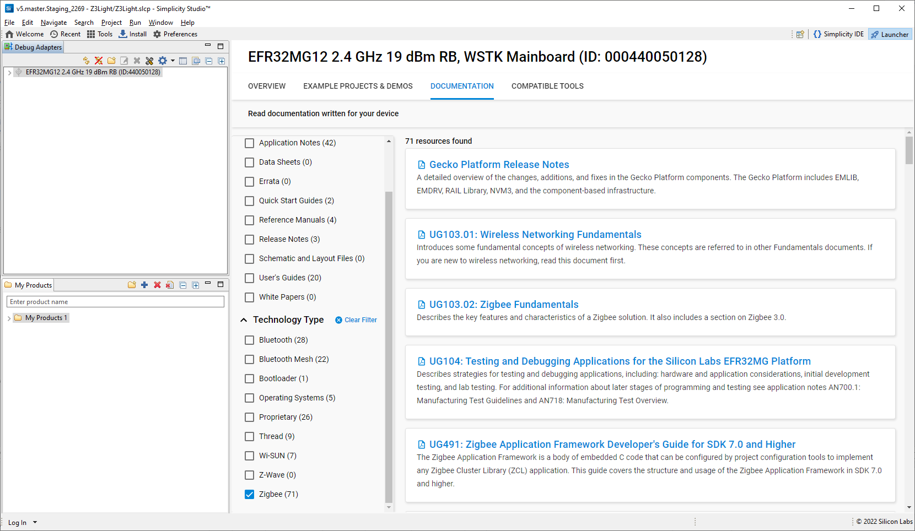Click the Enter product name field

pos(115,302)
